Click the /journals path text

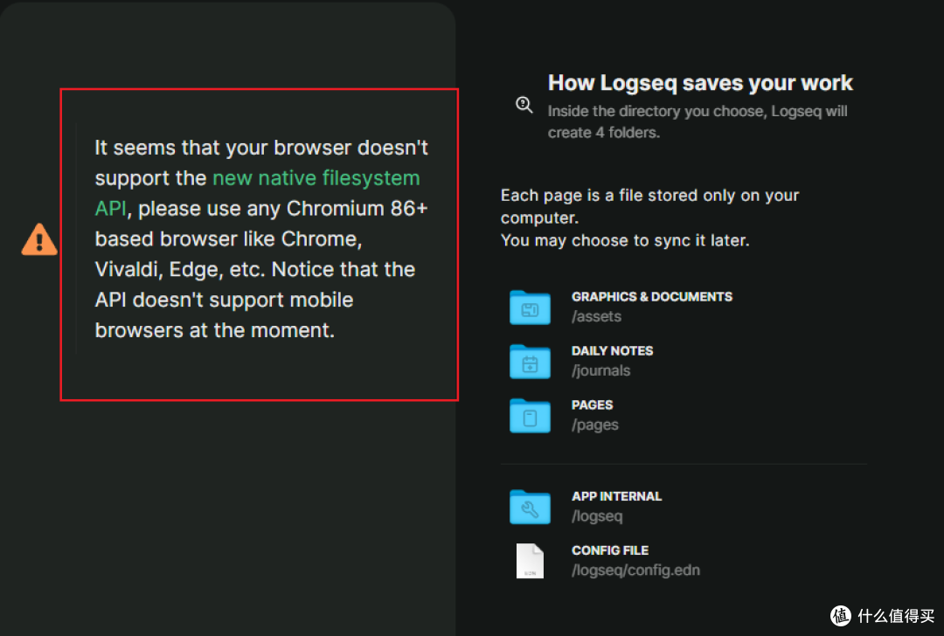click(600, 370)
